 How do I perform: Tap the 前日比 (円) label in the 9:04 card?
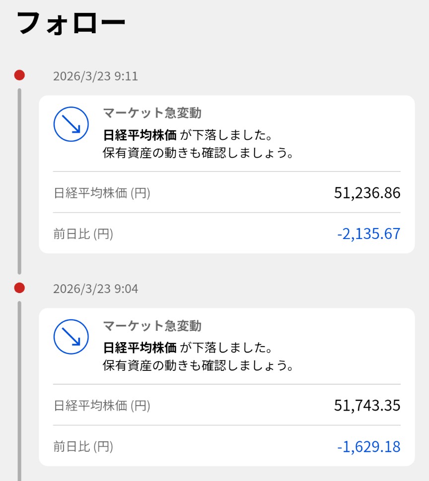(x=83, y=447)
